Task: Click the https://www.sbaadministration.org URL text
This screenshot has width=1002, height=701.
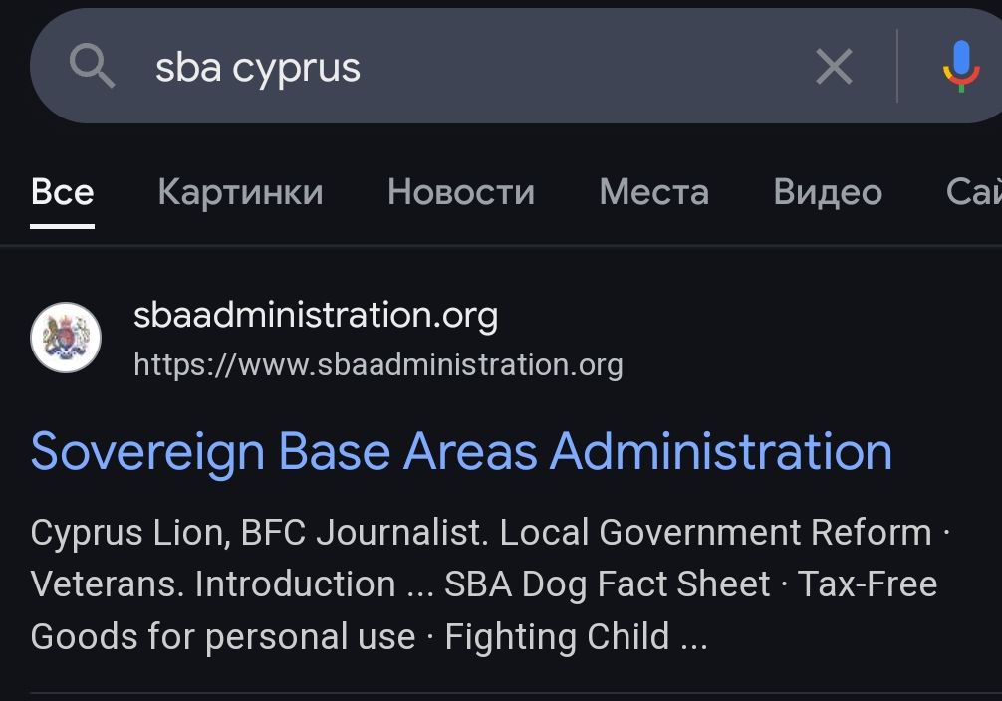Action: pos(378,365)
